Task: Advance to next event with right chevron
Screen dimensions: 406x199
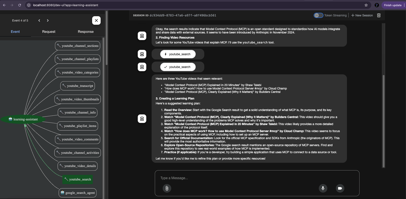Action: point(48,21)
